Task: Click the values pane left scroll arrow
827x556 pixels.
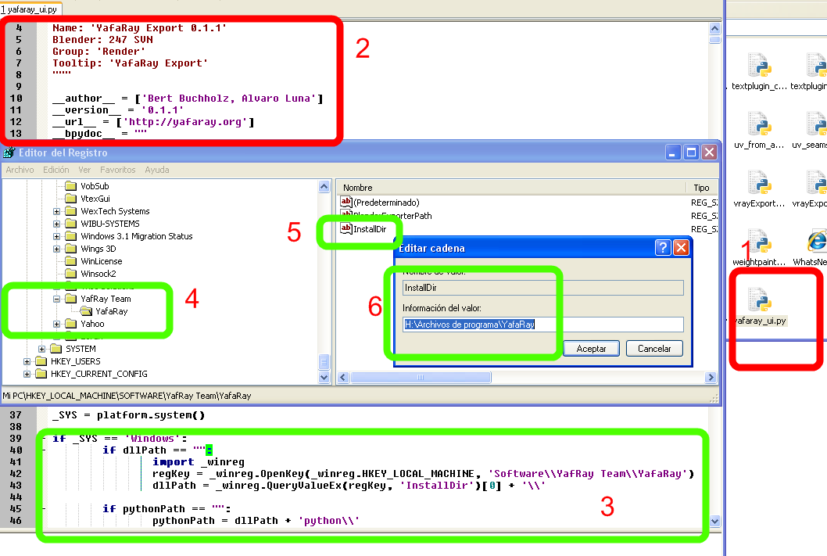Action: coord(343,377)
